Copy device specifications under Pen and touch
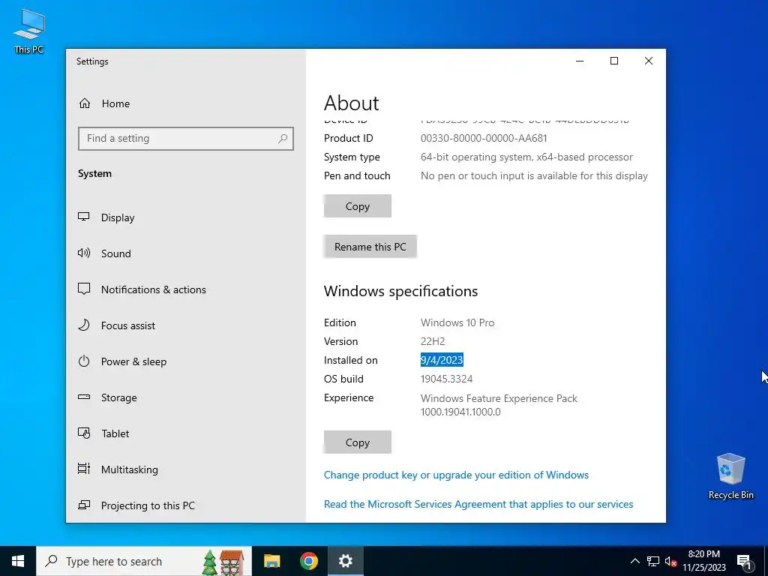Viewport: 768px width, 576px height. pos(358,206)
